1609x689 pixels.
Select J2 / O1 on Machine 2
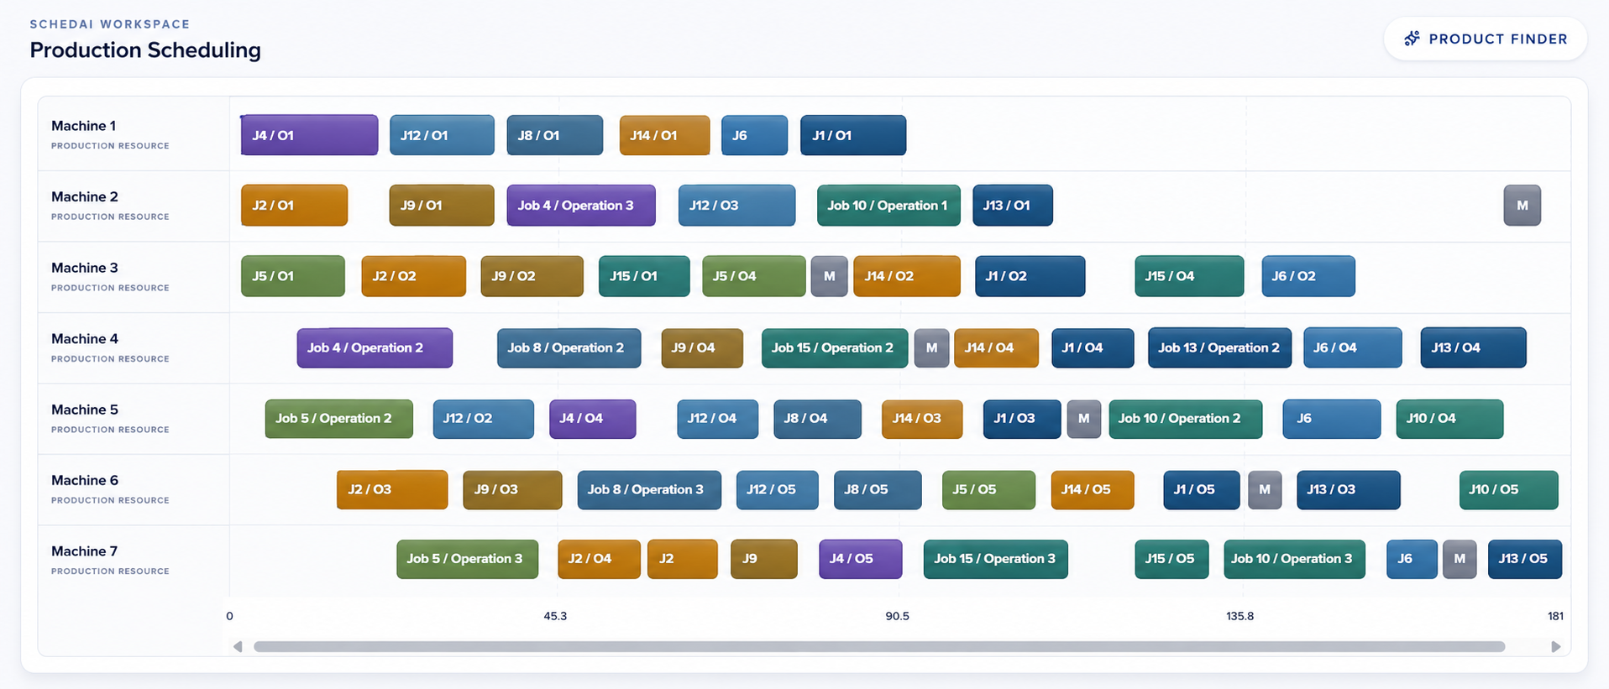pos(294,206)
